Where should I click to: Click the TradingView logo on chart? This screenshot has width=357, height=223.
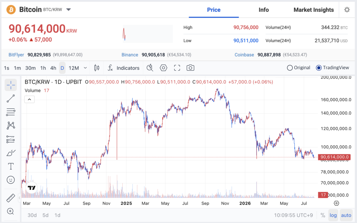31,188
